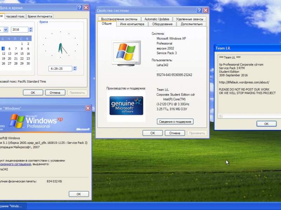This screenshot has height=210, width=281.
Task: Click the wordpress URL text in Team LiL
Action: (244, 82)
